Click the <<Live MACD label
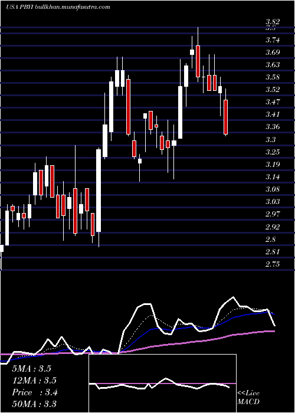The image size is (295, 413). [248, 398]
